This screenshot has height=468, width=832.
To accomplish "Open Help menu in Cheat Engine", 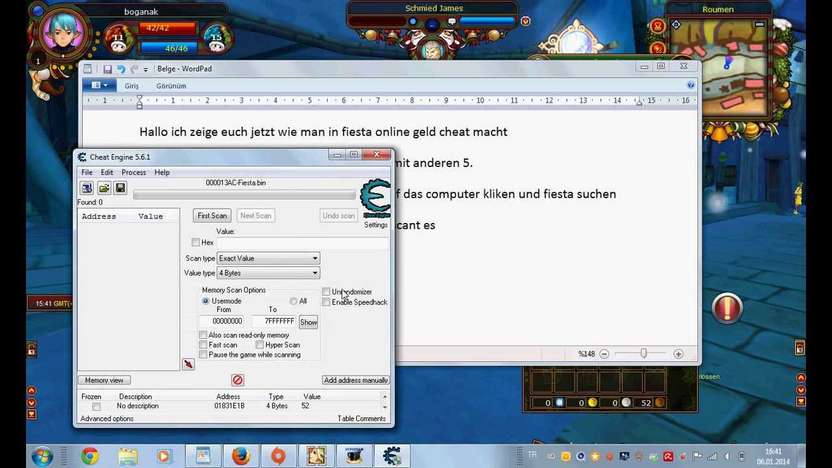I will 162,172.
